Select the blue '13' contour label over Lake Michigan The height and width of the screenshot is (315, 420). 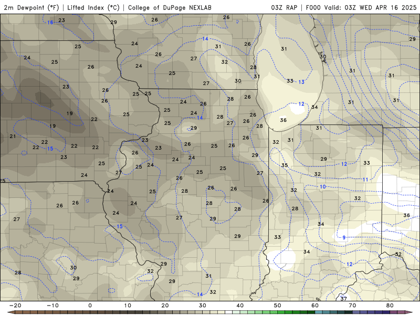click(x=301, y=82)
